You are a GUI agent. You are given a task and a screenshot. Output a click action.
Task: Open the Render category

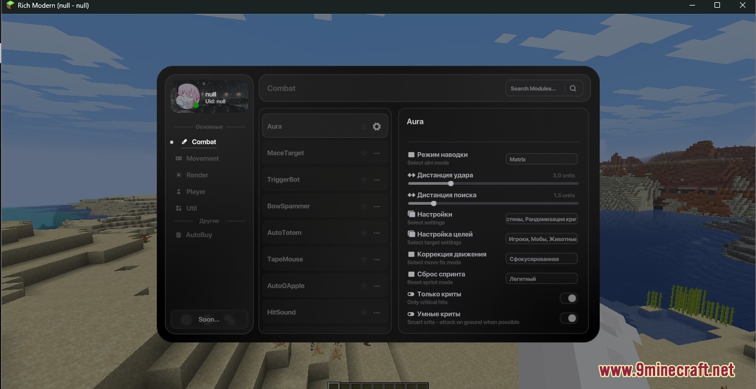tap(197, 175)
